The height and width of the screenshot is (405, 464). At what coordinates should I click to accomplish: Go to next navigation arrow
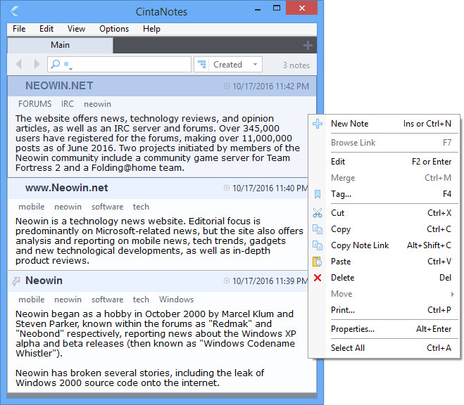[x=37, y=64]
